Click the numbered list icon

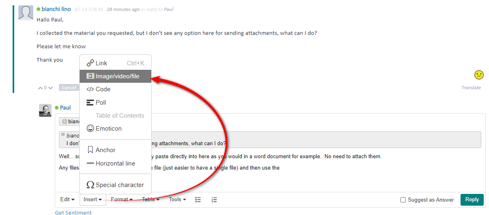pos(214,200)
